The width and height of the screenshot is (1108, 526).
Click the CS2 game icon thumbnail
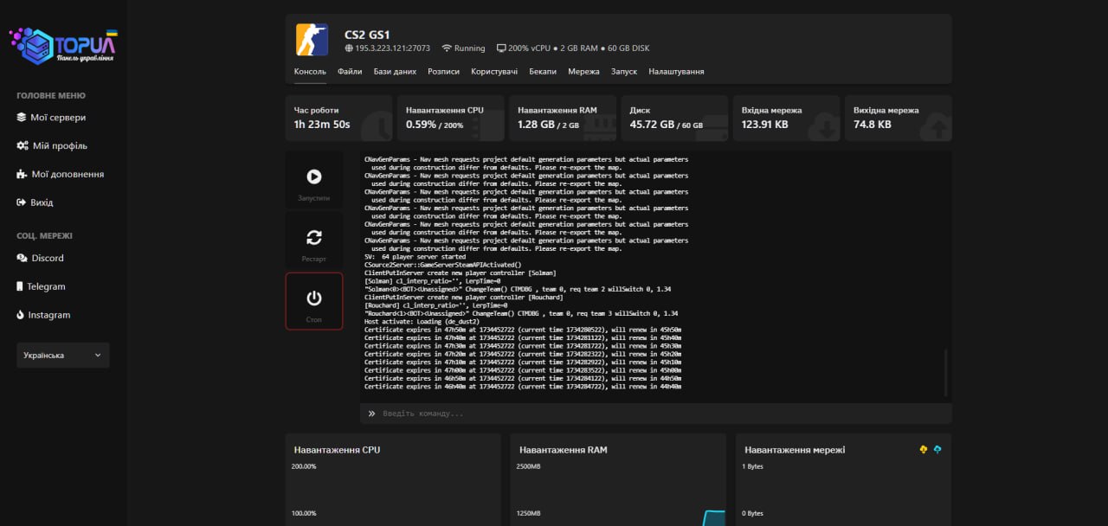(312, 40)
